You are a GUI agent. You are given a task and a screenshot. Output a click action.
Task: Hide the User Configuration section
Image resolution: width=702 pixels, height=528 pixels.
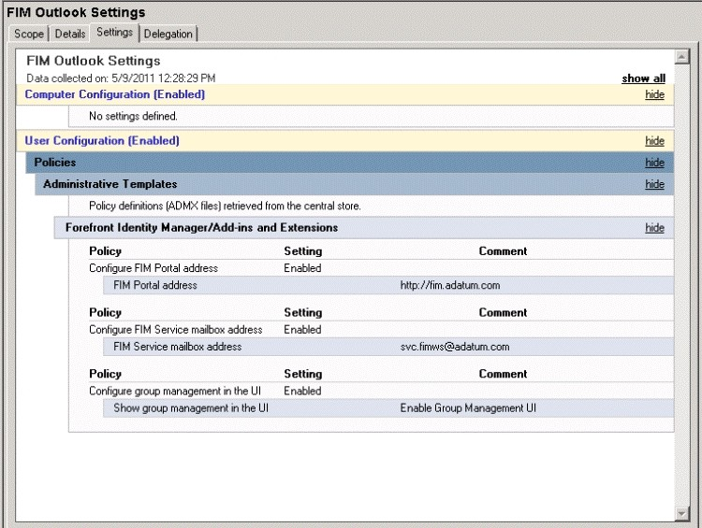pos(654,141)
